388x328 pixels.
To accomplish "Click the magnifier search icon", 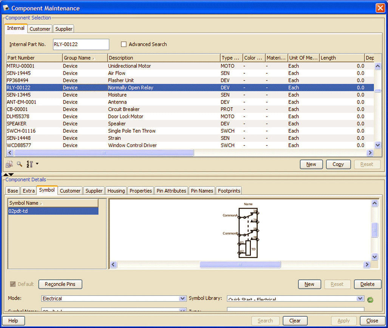I will coord(20,164).
